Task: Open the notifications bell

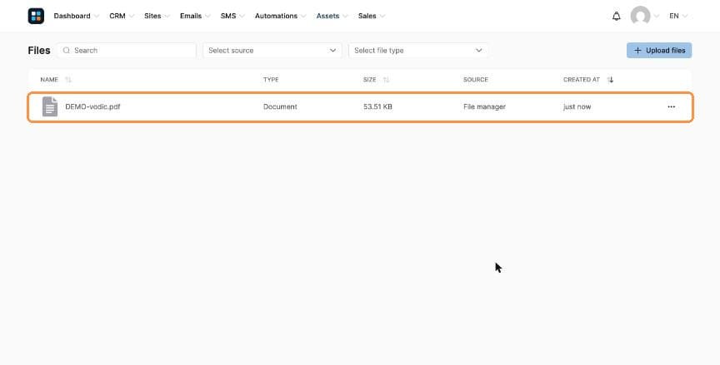Action: click(x=616, y=16)
